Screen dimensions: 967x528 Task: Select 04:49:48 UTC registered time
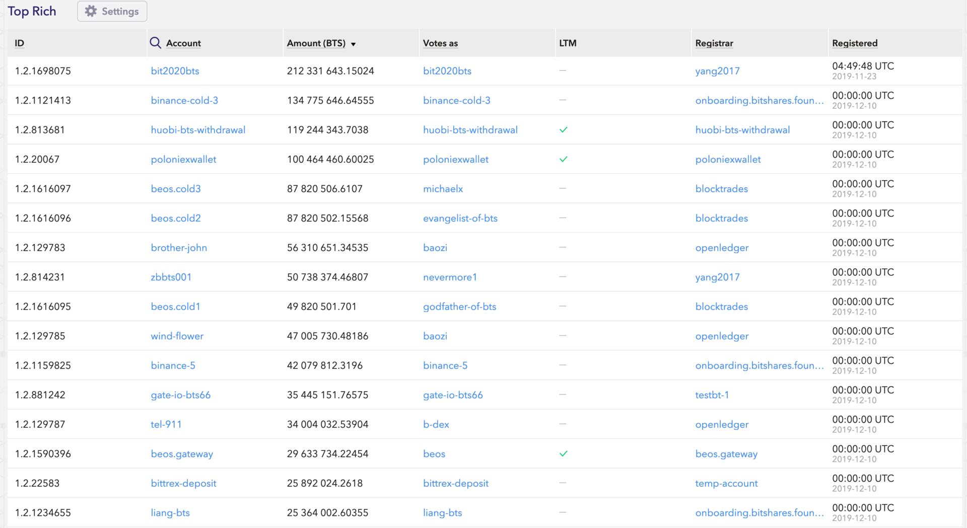click(863, 66)
